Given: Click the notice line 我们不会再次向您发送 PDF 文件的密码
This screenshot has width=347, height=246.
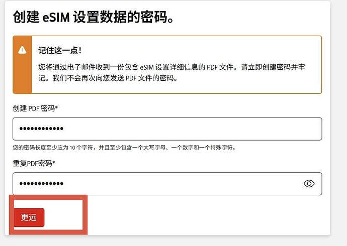Looking at the screenshot, I should pyautogui.click(x=115, y=78).
